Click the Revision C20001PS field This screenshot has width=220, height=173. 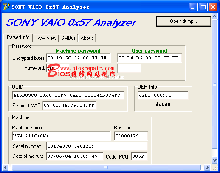point(131,136)
